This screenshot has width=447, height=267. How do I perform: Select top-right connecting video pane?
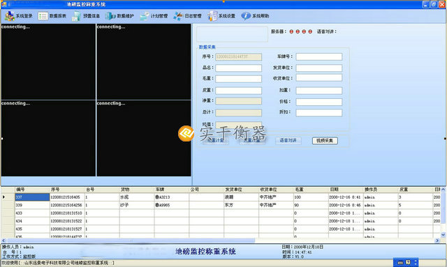pos(144,61)
